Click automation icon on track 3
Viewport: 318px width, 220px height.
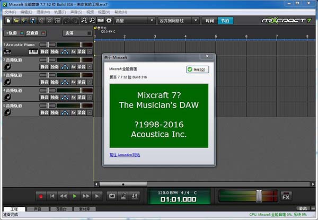65,82
